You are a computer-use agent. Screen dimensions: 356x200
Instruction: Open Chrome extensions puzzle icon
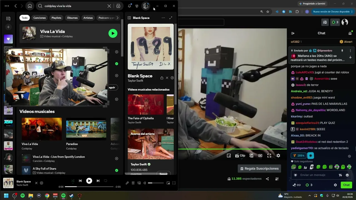297,12
